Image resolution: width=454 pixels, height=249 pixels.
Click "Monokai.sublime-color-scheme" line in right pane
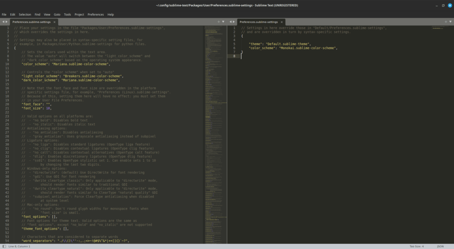point(293,48)
